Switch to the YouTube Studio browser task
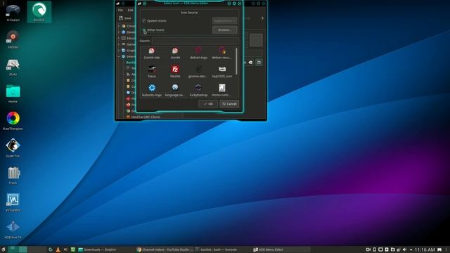The image size is (450, 253). (x=165, y=249)
